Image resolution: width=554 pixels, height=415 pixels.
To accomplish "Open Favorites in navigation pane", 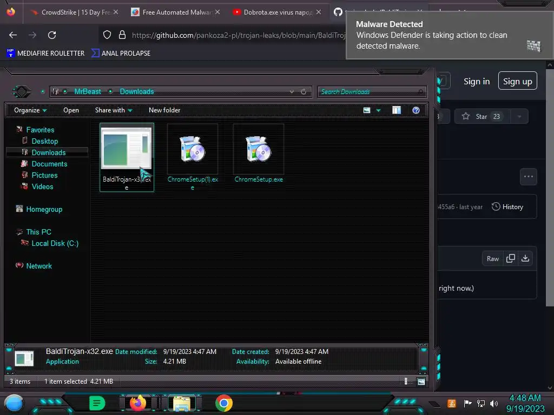I will pos(40,130).
